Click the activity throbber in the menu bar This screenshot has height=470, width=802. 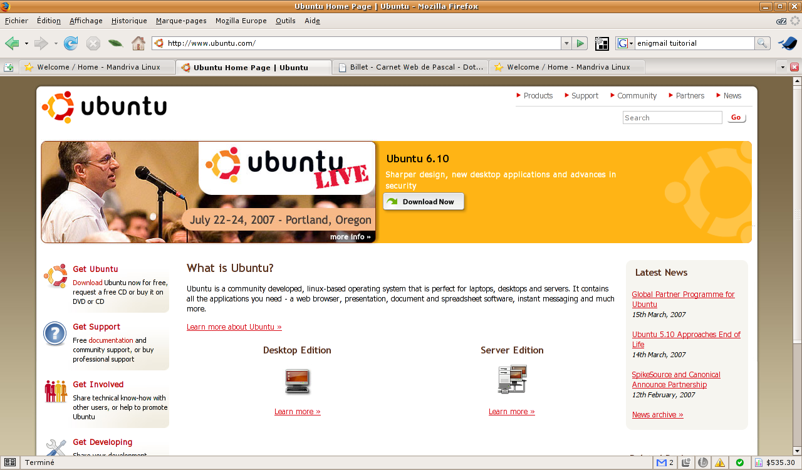click(794, 21)
